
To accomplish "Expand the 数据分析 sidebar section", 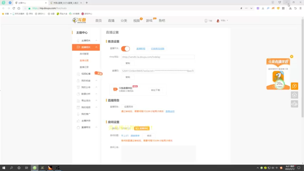I will click(x=86, y=94).
